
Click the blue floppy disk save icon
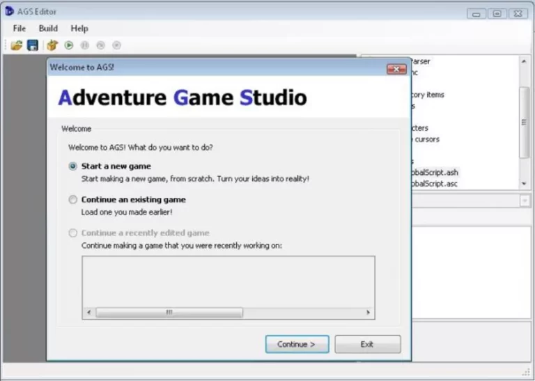(33, 45)
